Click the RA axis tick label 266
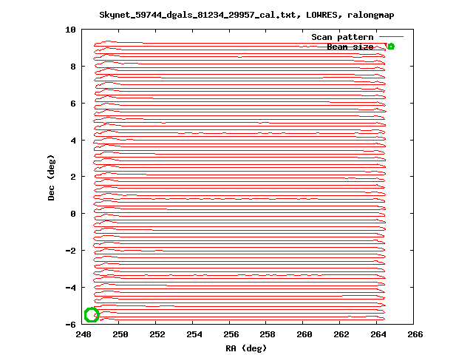This screenshot has width=473, height=355. tap(415, 334)
